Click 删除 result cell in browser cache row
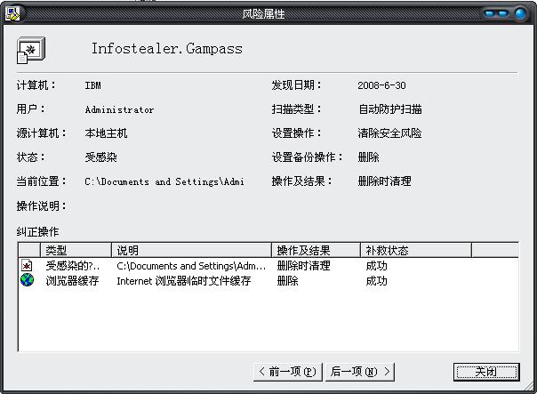The image size is (537, 394). [x=287, y=281]
